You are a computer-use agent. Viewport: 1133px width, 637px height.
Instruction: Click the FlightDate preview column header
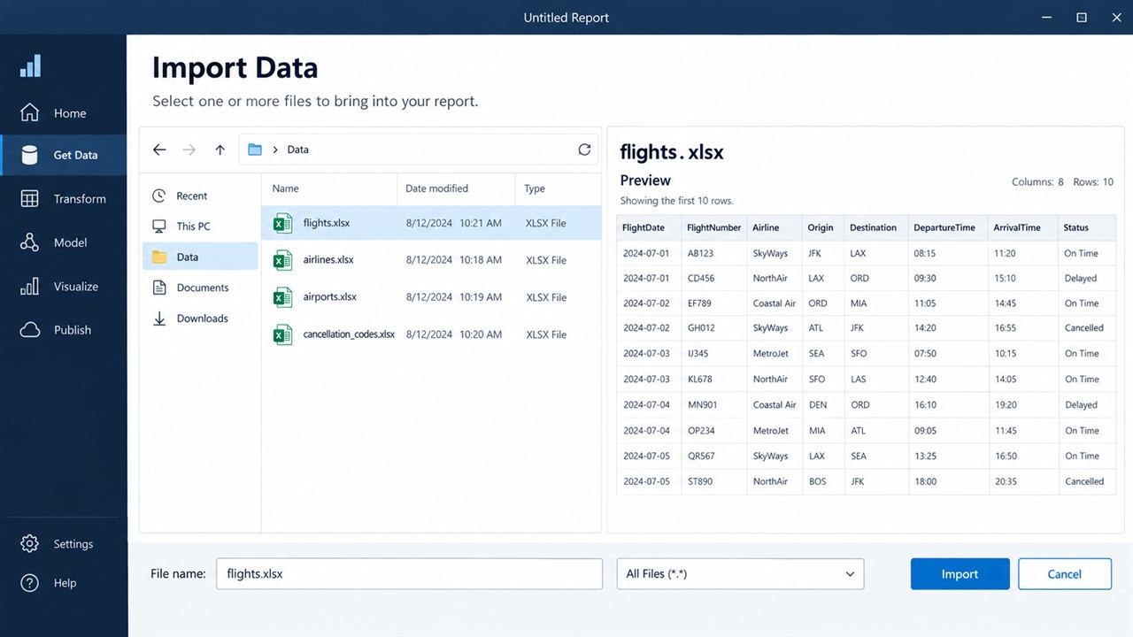(649, 227)
